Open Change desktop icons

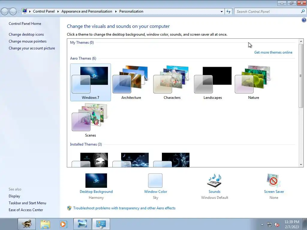coord(26,34)
